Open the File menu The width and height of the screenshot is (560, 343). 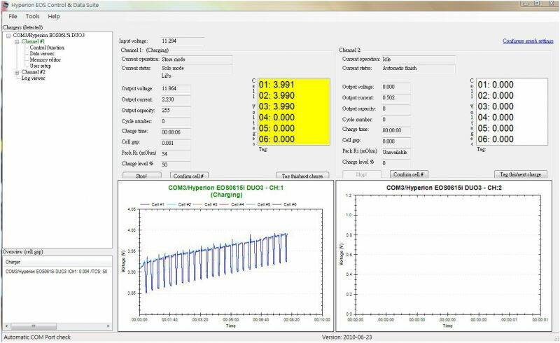[13, 16]
